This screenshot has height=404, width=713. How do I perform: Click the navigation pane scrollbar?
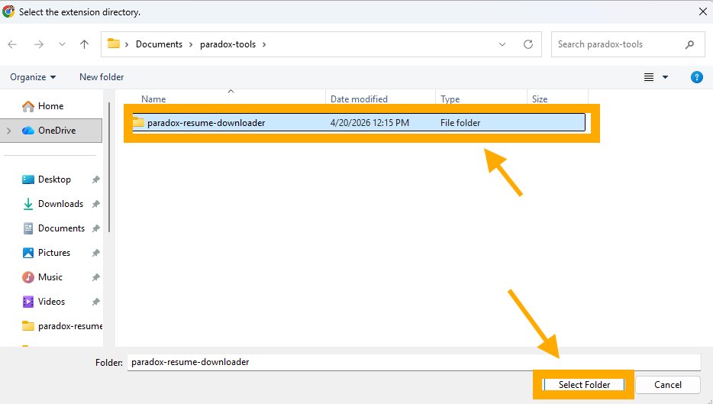pyautogui.click(x=109, y=167)
